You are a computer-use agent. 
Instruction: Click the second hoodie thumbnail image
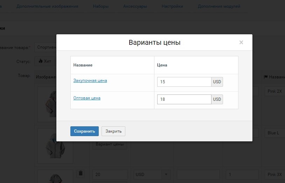coord(55,146)
